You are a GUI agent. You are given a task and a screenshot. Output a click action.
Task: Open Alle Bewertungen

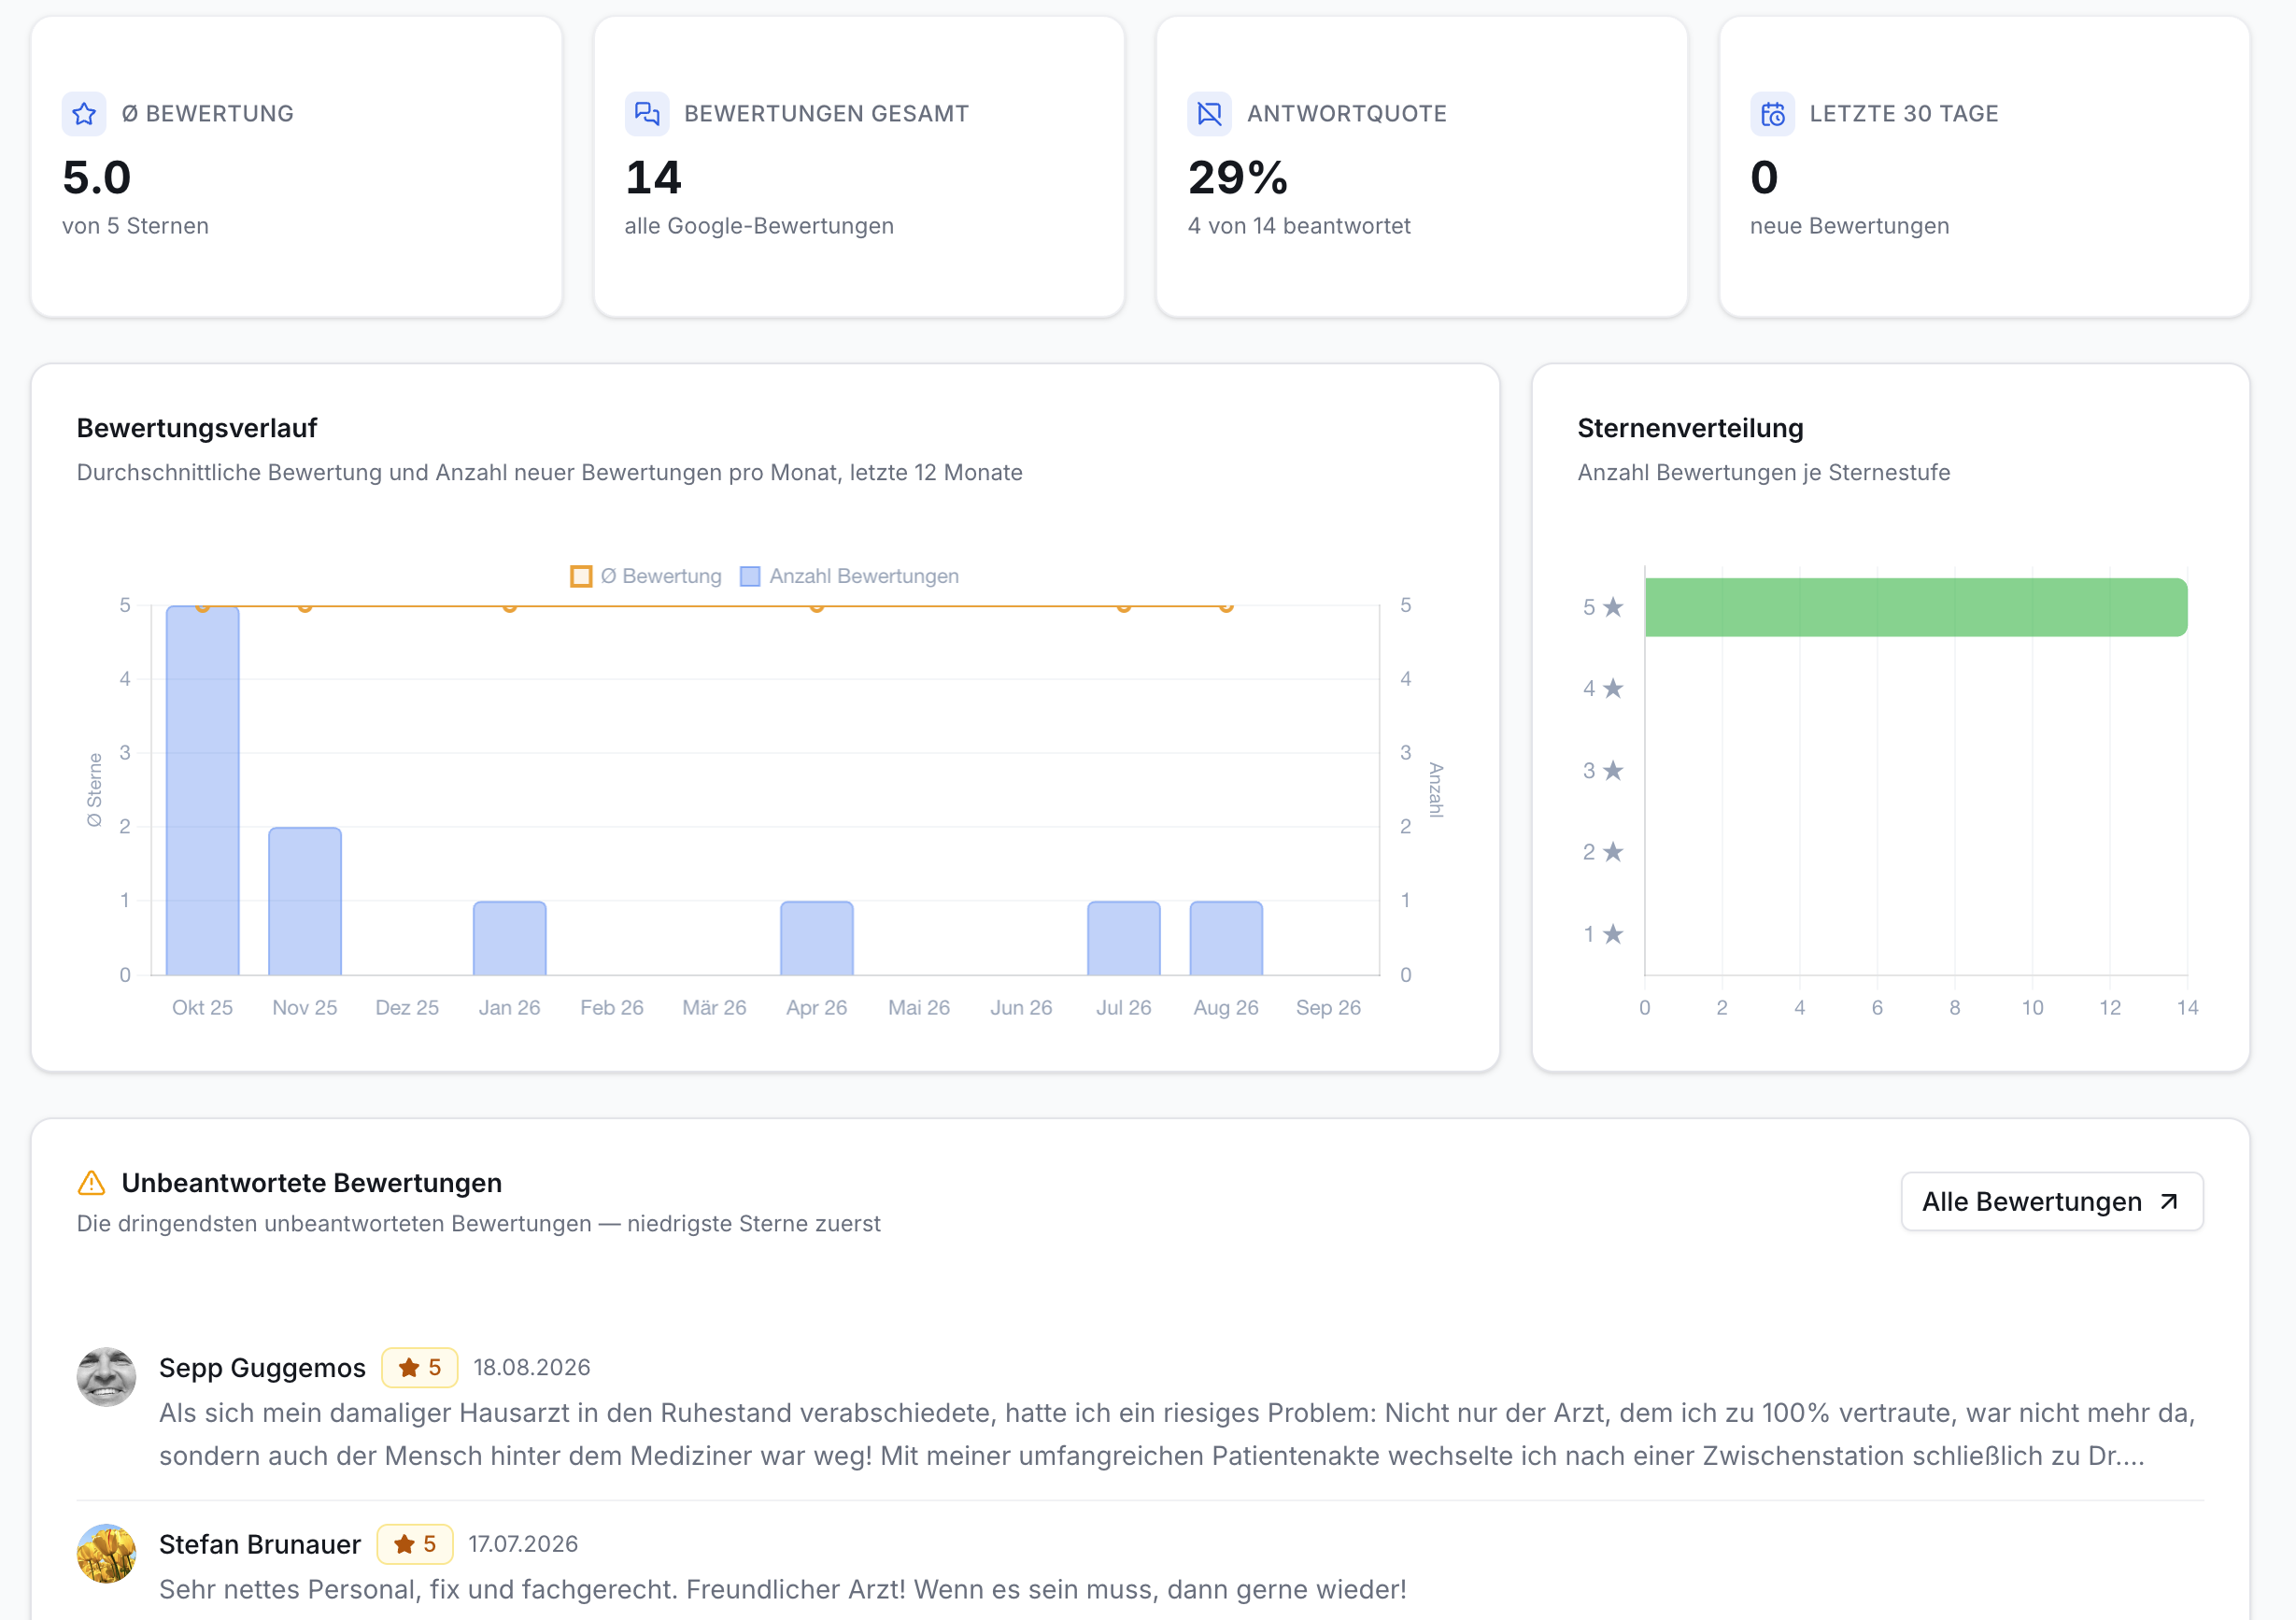[x=2052, y=1201]
